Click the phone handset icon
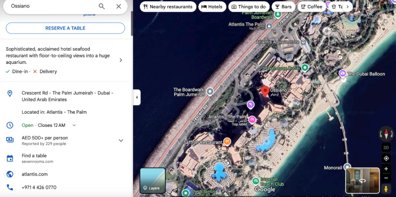Screen dimensions: 396x197 coord(10,187)
